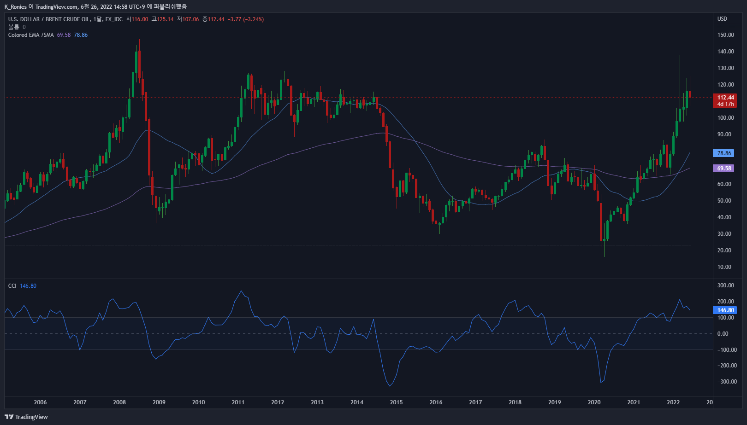This screenshot has height=425, width=747.
Task: Click the blue 78.86 tag on price axis
Action: click(x=723, y=153)
